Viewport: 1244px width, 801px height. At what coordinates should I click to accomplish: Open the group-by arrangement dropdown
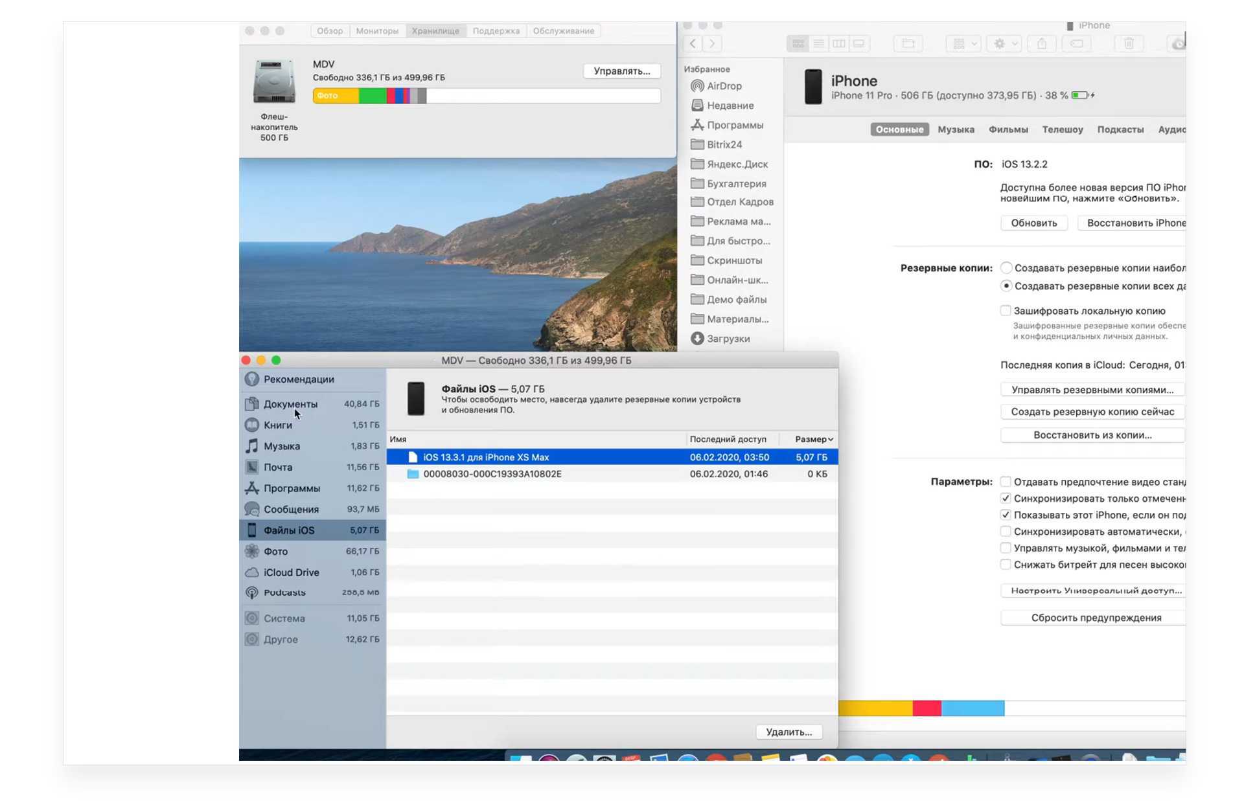tap(963, 43)
